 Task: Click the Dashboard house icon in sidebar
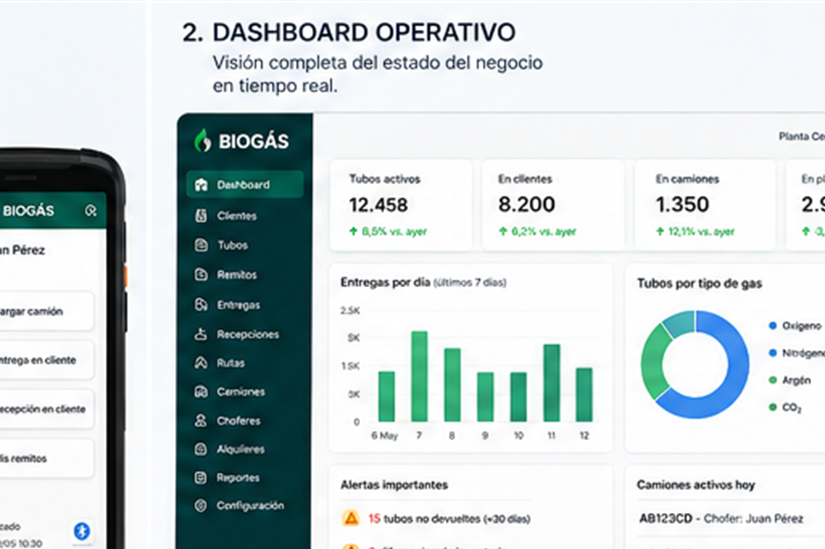201,185
